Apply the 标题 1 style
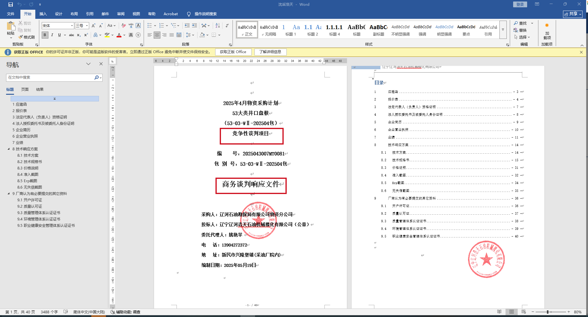This screenshot has width=588, height=317. coord(290,30)
